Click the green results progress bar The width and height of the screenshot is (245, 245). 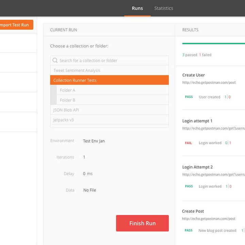[x=214, y=44]
